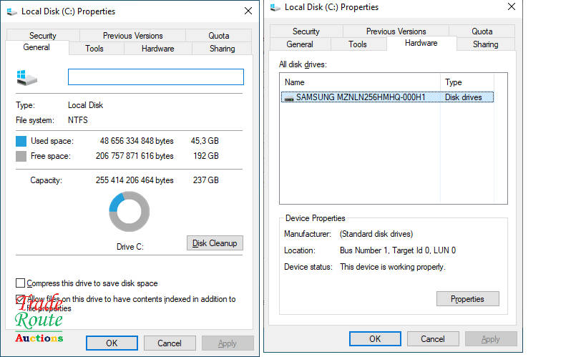Click the gray Free space color square
The height and width of the screenshot is (357, 586).
click(x=21, y=156)
